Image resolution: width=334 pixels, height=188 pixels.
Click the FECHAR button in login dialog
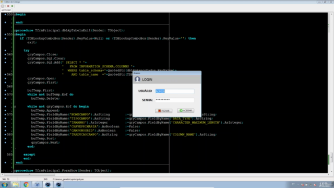coord(163,111)
